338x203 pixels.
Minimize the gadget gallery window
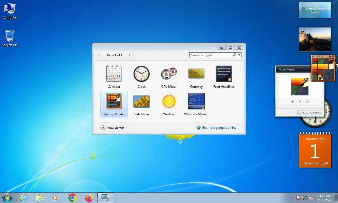coord(222,48)
